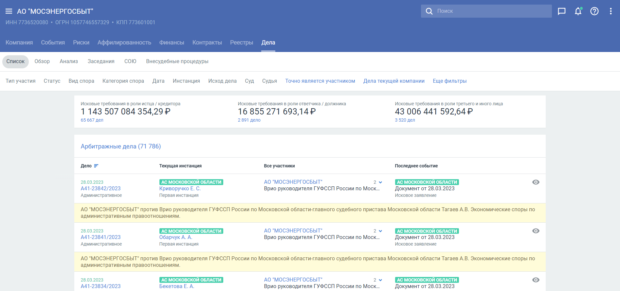The height and width of the screenshot is (291, 620).
Task: Click the plaintiff claims amount 1 143 507 084 354,29 ₽
Action: point(126,111)
